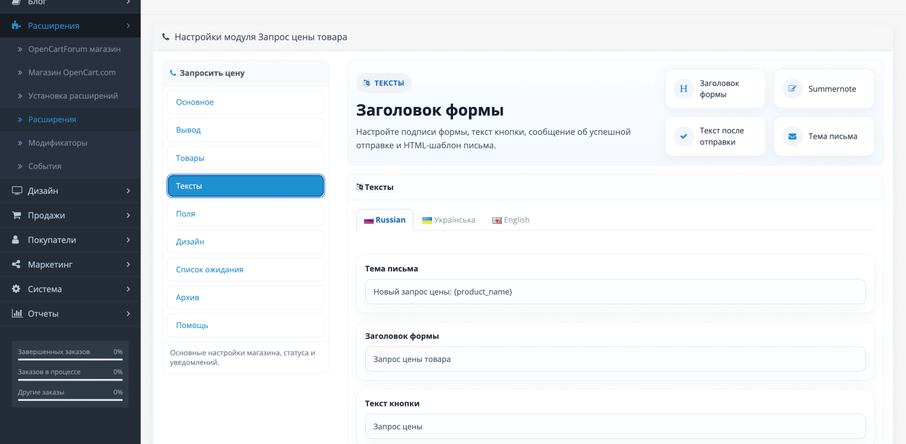Click phone icon next to Запросить цену
Viewport: 906px width, 444px height.
[173, 73]
